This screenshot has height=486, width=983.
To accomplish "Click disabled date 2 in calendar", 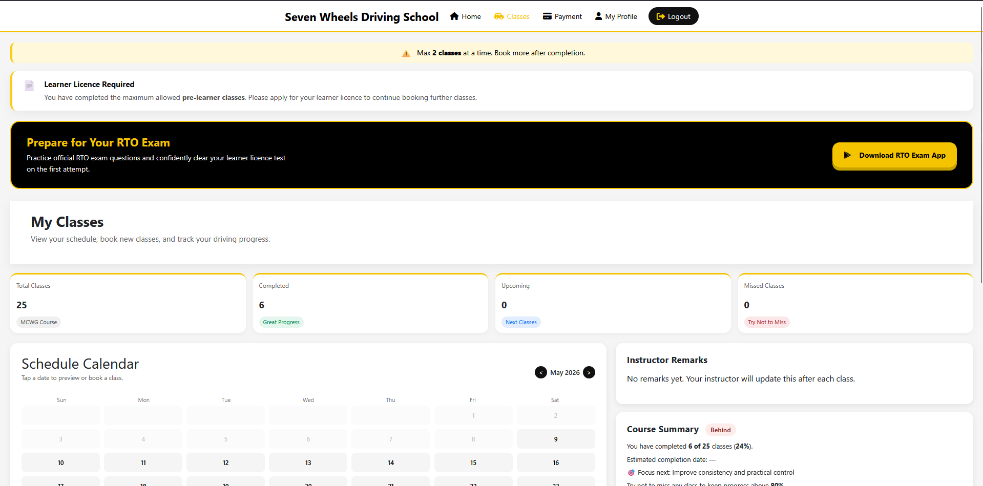I will [x=556, y=416].
